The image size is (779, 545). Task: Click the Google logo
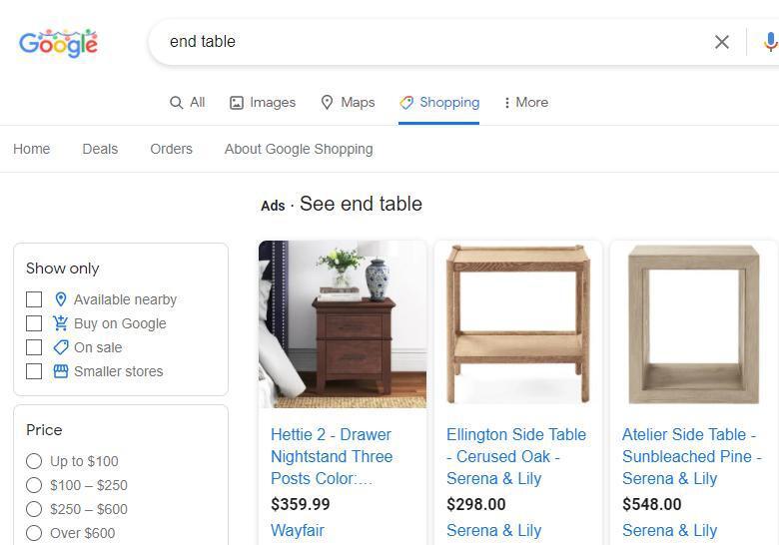[x=58, y=43]
